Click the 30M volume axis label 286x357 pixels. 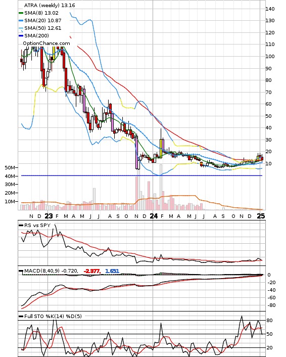click(x=10, y=184)
